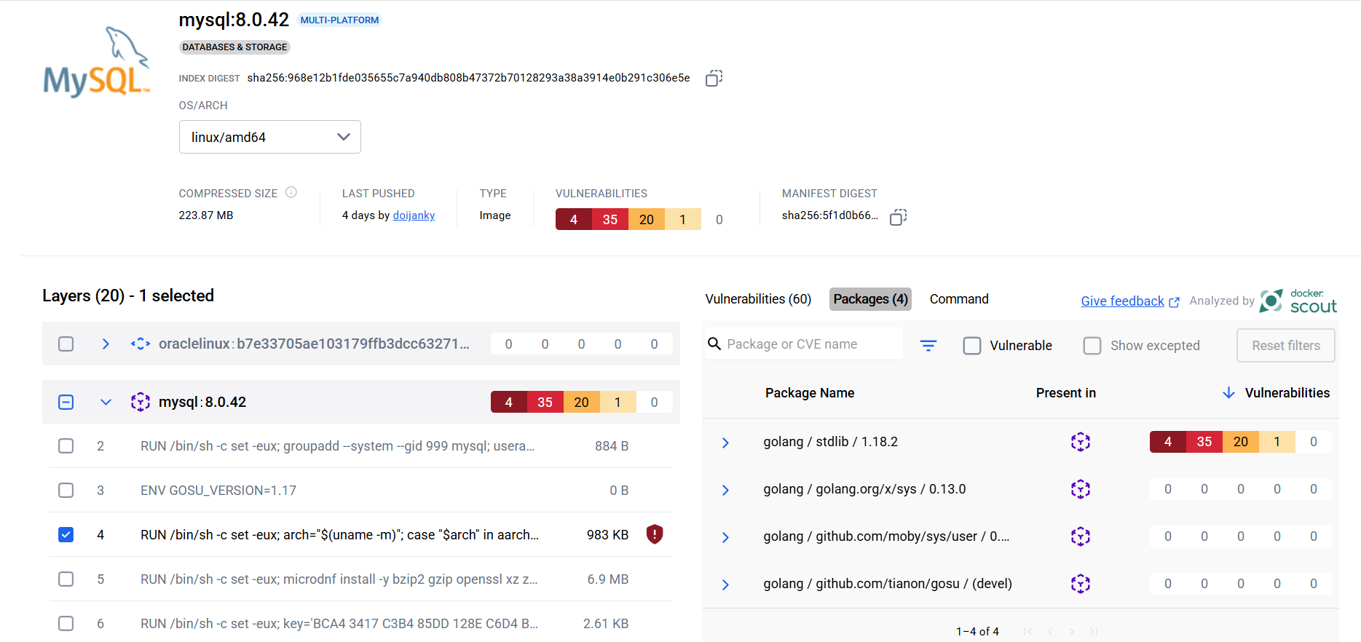The image size is (1361, 642).
Task: Click the critical count 4 in header vulnerabilities
Action: click(x=574, y=219)
